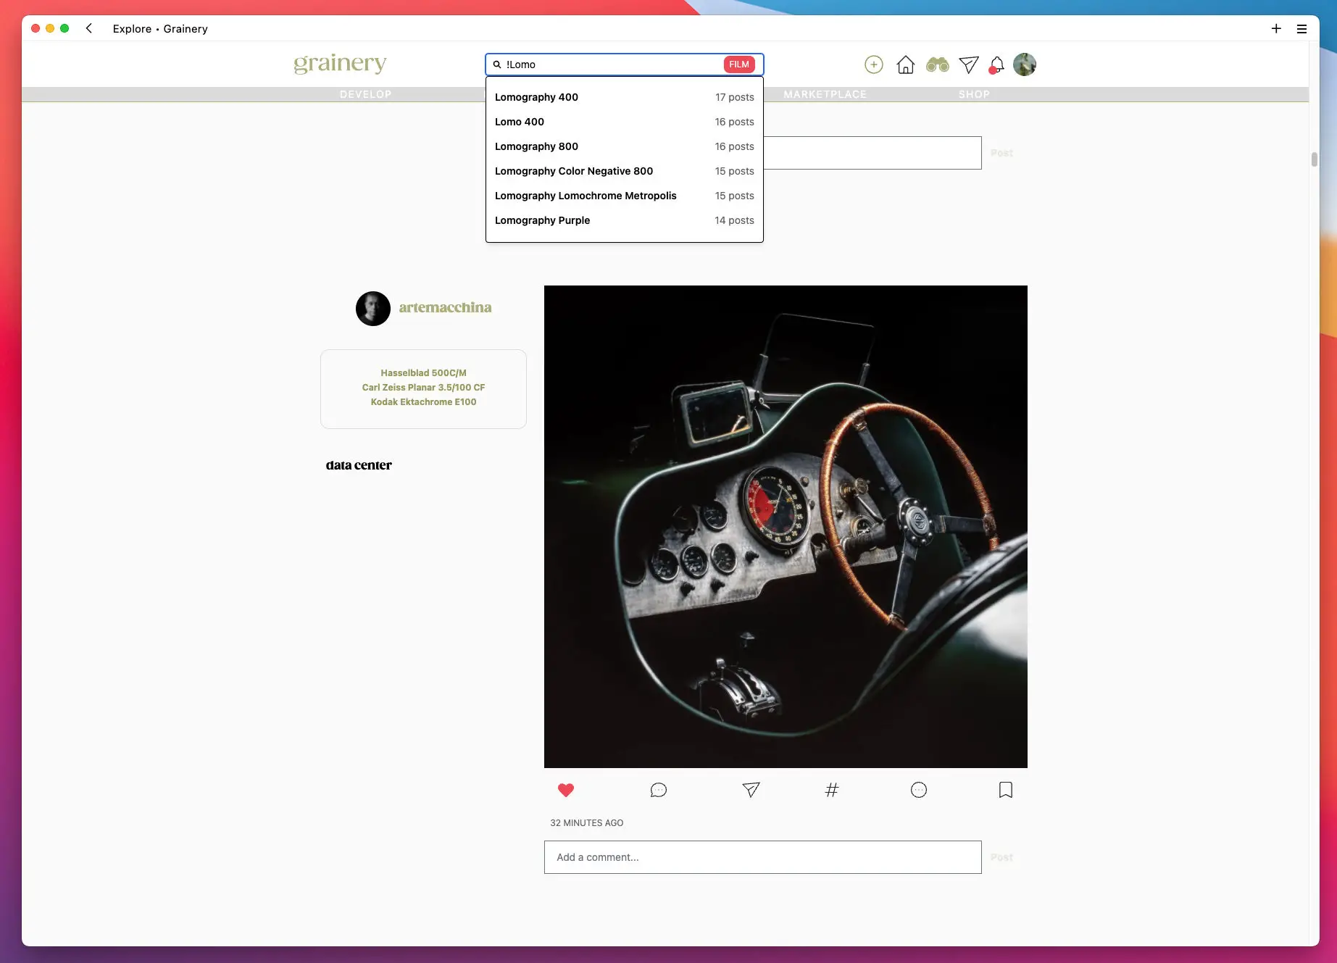
Task: Go to the home feed icon
Action: (905, 65)
